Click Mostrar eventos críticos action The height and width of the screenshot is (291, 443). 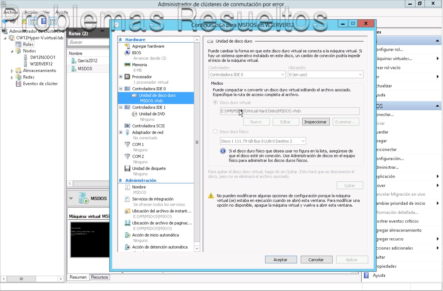(397, 221)
